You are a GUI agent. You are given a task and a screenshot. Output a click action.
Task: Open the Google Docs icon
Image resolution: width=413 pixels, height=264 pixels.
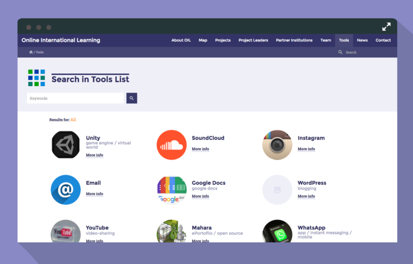(172, 190)
